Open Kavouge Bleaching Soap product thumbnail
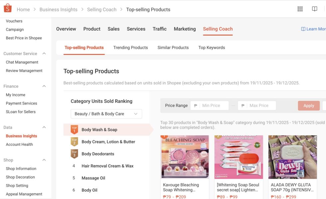This screenshot has width=326, height=199. point(185,157)
